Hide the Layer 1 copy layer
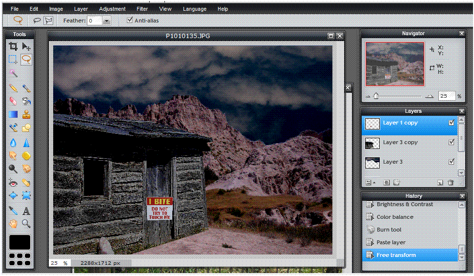The height and width of the screenshot is (276, 474). tap(452, 123)
